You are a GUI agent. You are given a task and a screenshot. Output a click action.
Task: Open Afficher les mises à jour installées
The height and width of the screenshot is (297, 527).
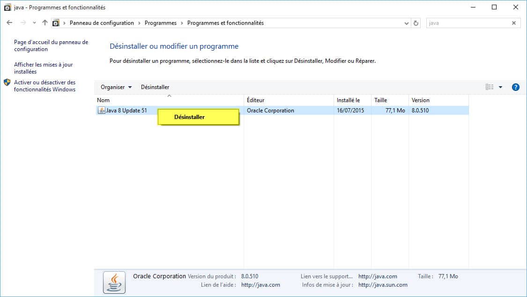(44, 68)
